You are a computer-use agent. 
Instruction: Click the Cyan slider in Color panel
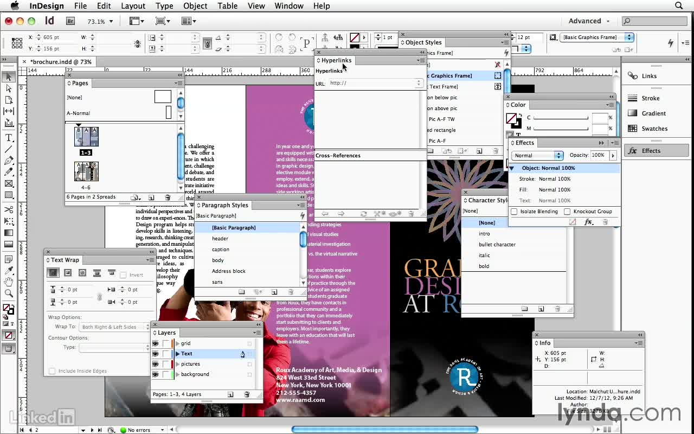(561, 118)
